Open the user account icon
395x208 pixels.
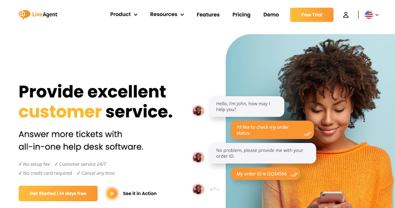[x=346, y=15]
